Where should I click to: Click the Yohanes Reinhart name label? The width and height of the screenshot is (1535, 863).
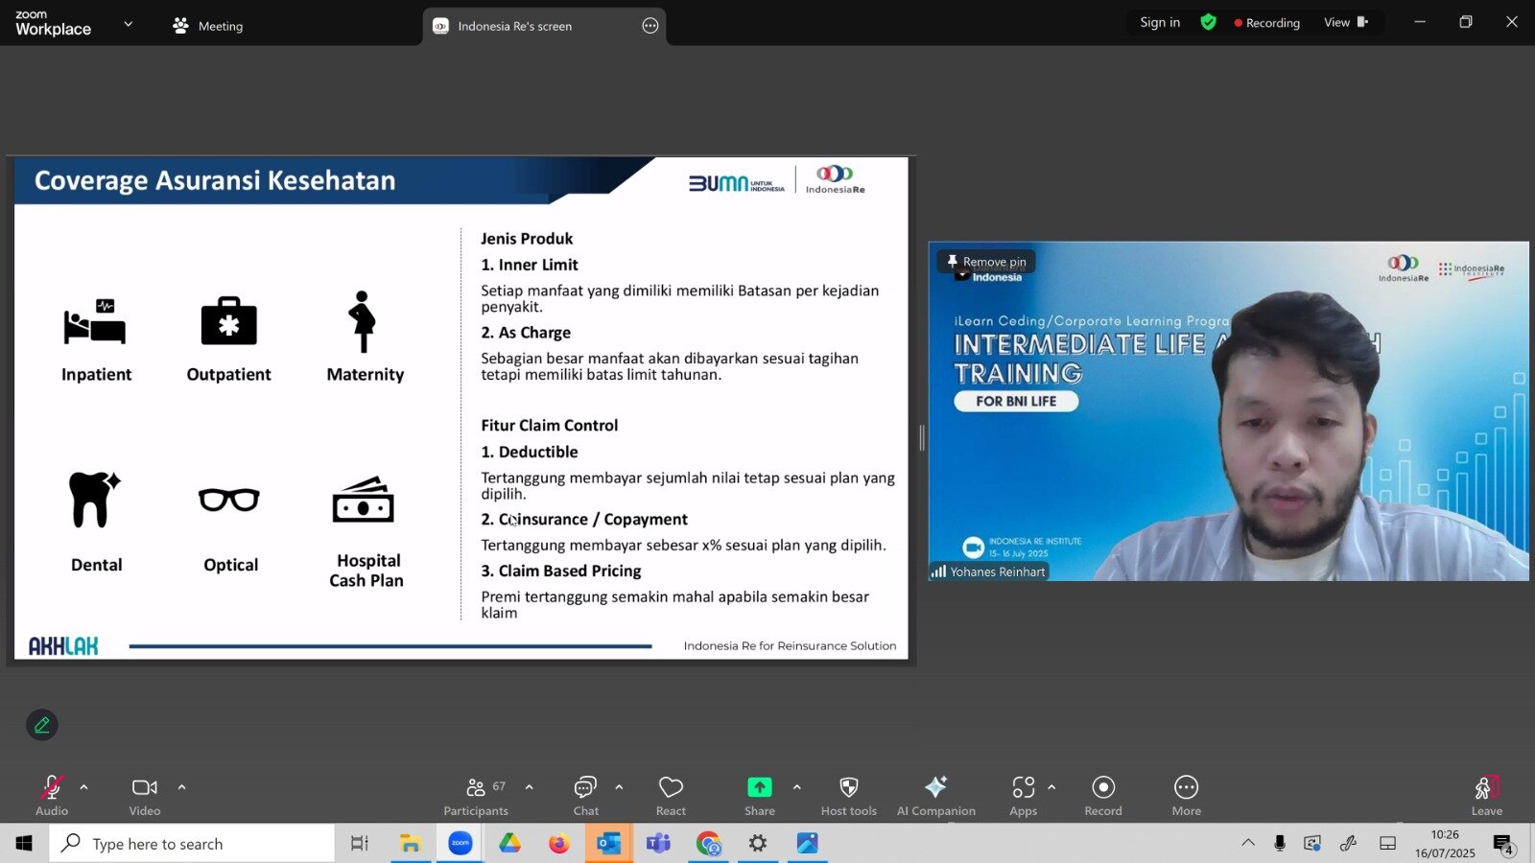(x=998, y=572)
